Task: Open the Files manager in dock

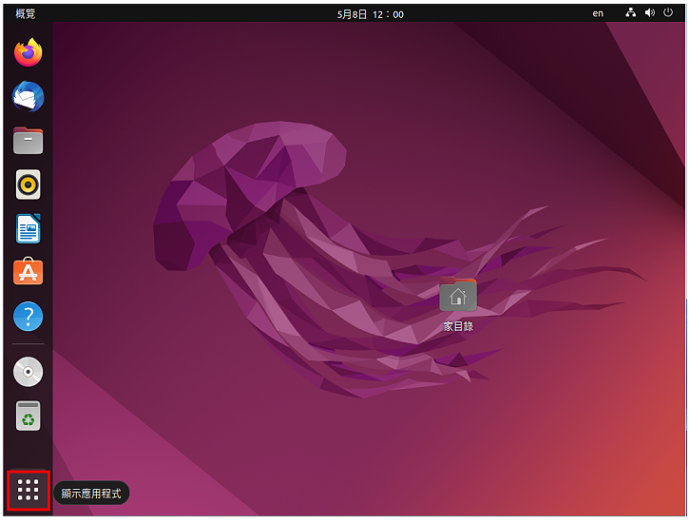Action: click(x=29, y=141)
